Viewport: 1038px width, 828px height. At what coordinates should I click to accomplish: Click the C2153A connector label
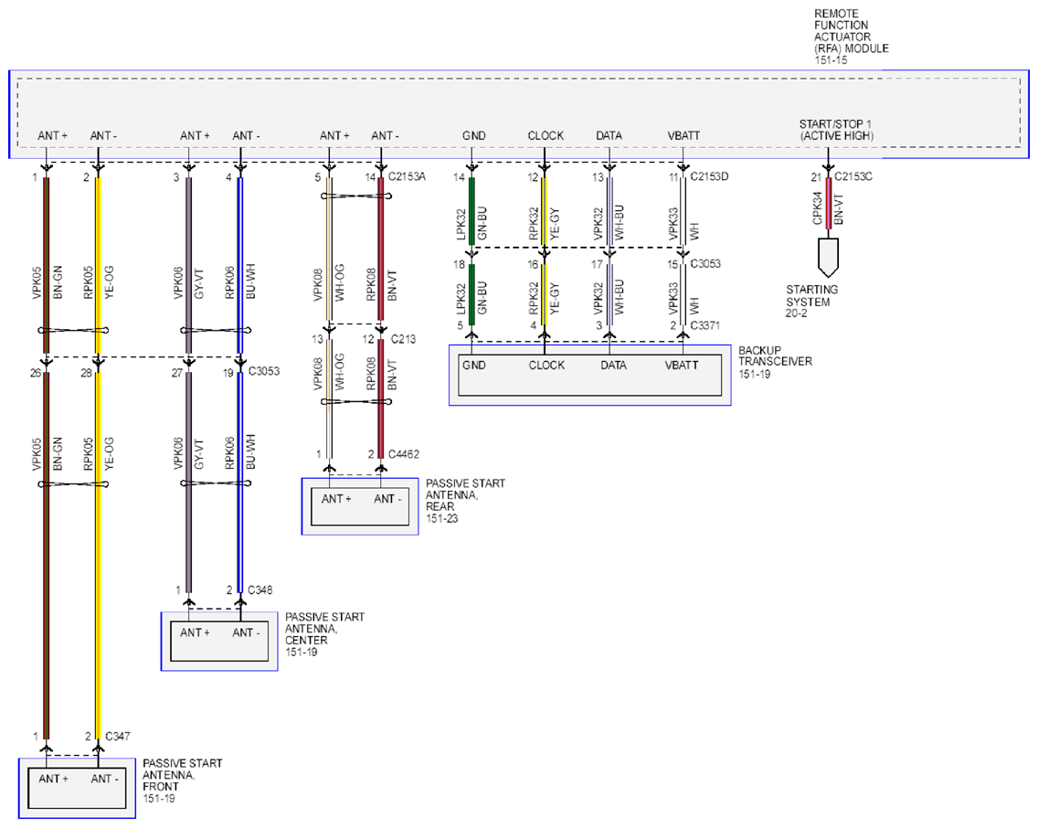[408, 176]
